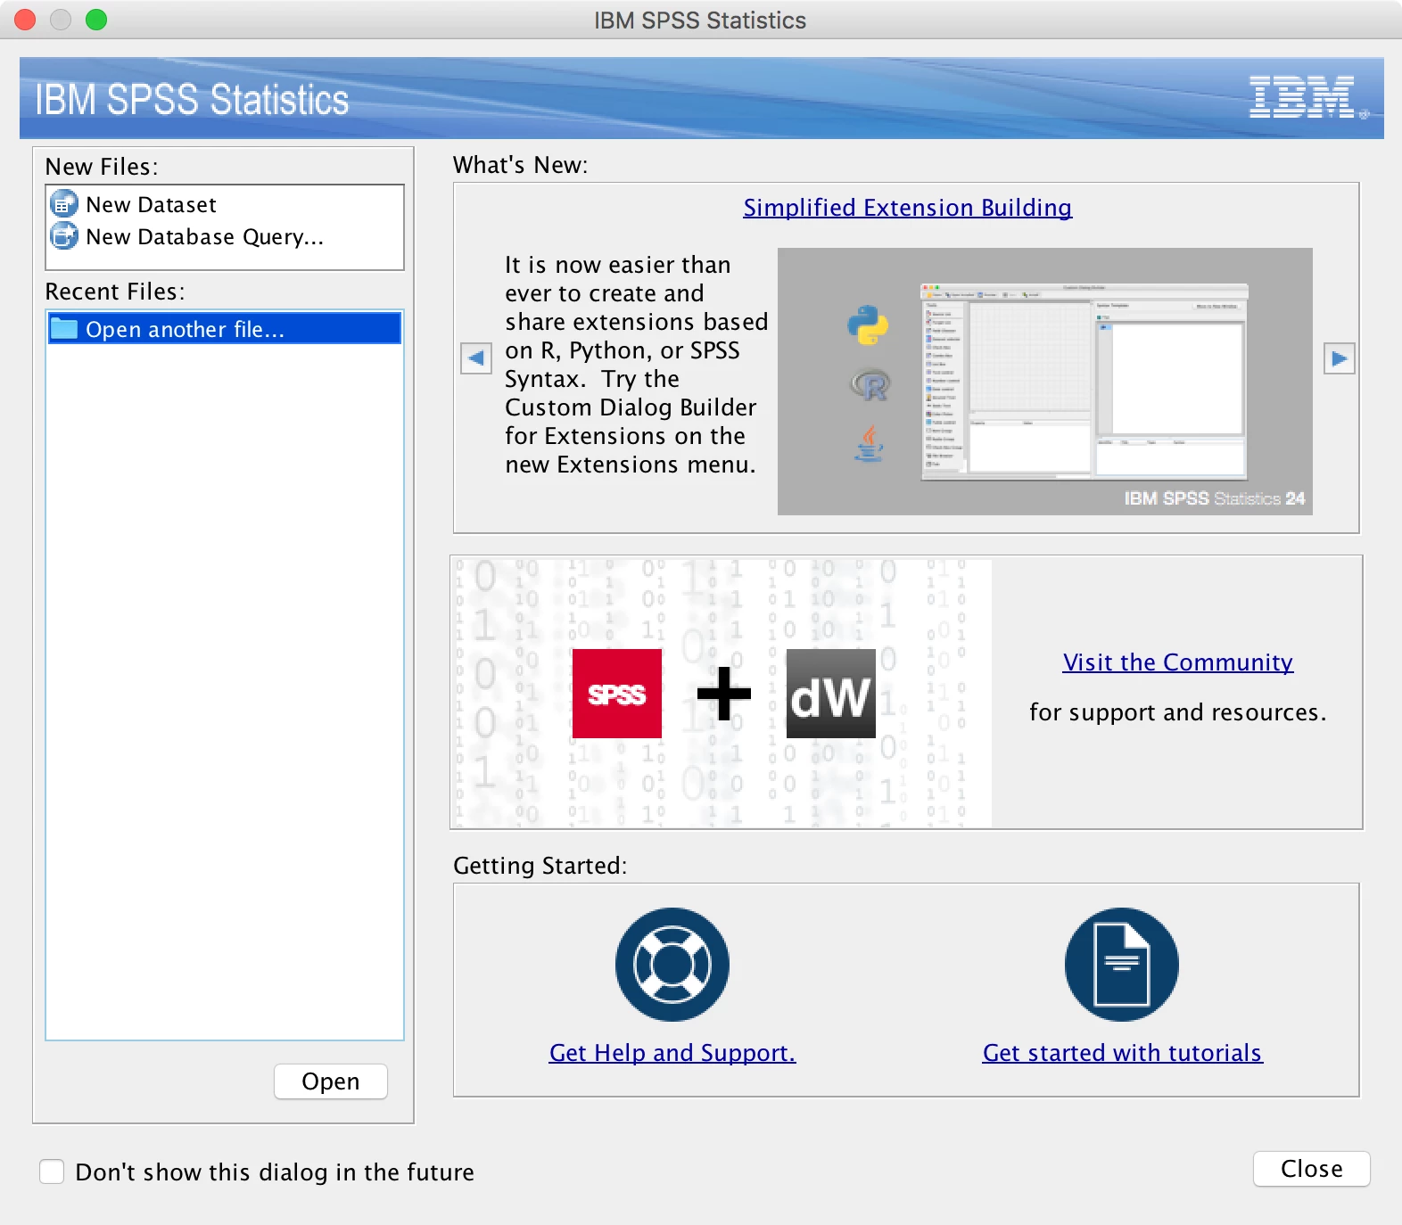
Task: Open the Visit the Community link
Action: (x=1178, y=662)
